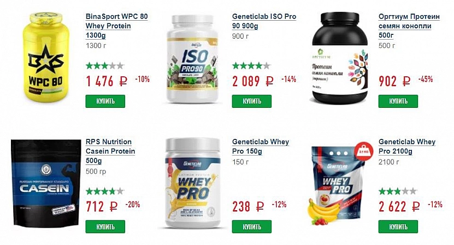Viewport: 454px width, 245px height.
Task: Click the star rating of BinaSport WPC 80
Action: click(105, 66)
